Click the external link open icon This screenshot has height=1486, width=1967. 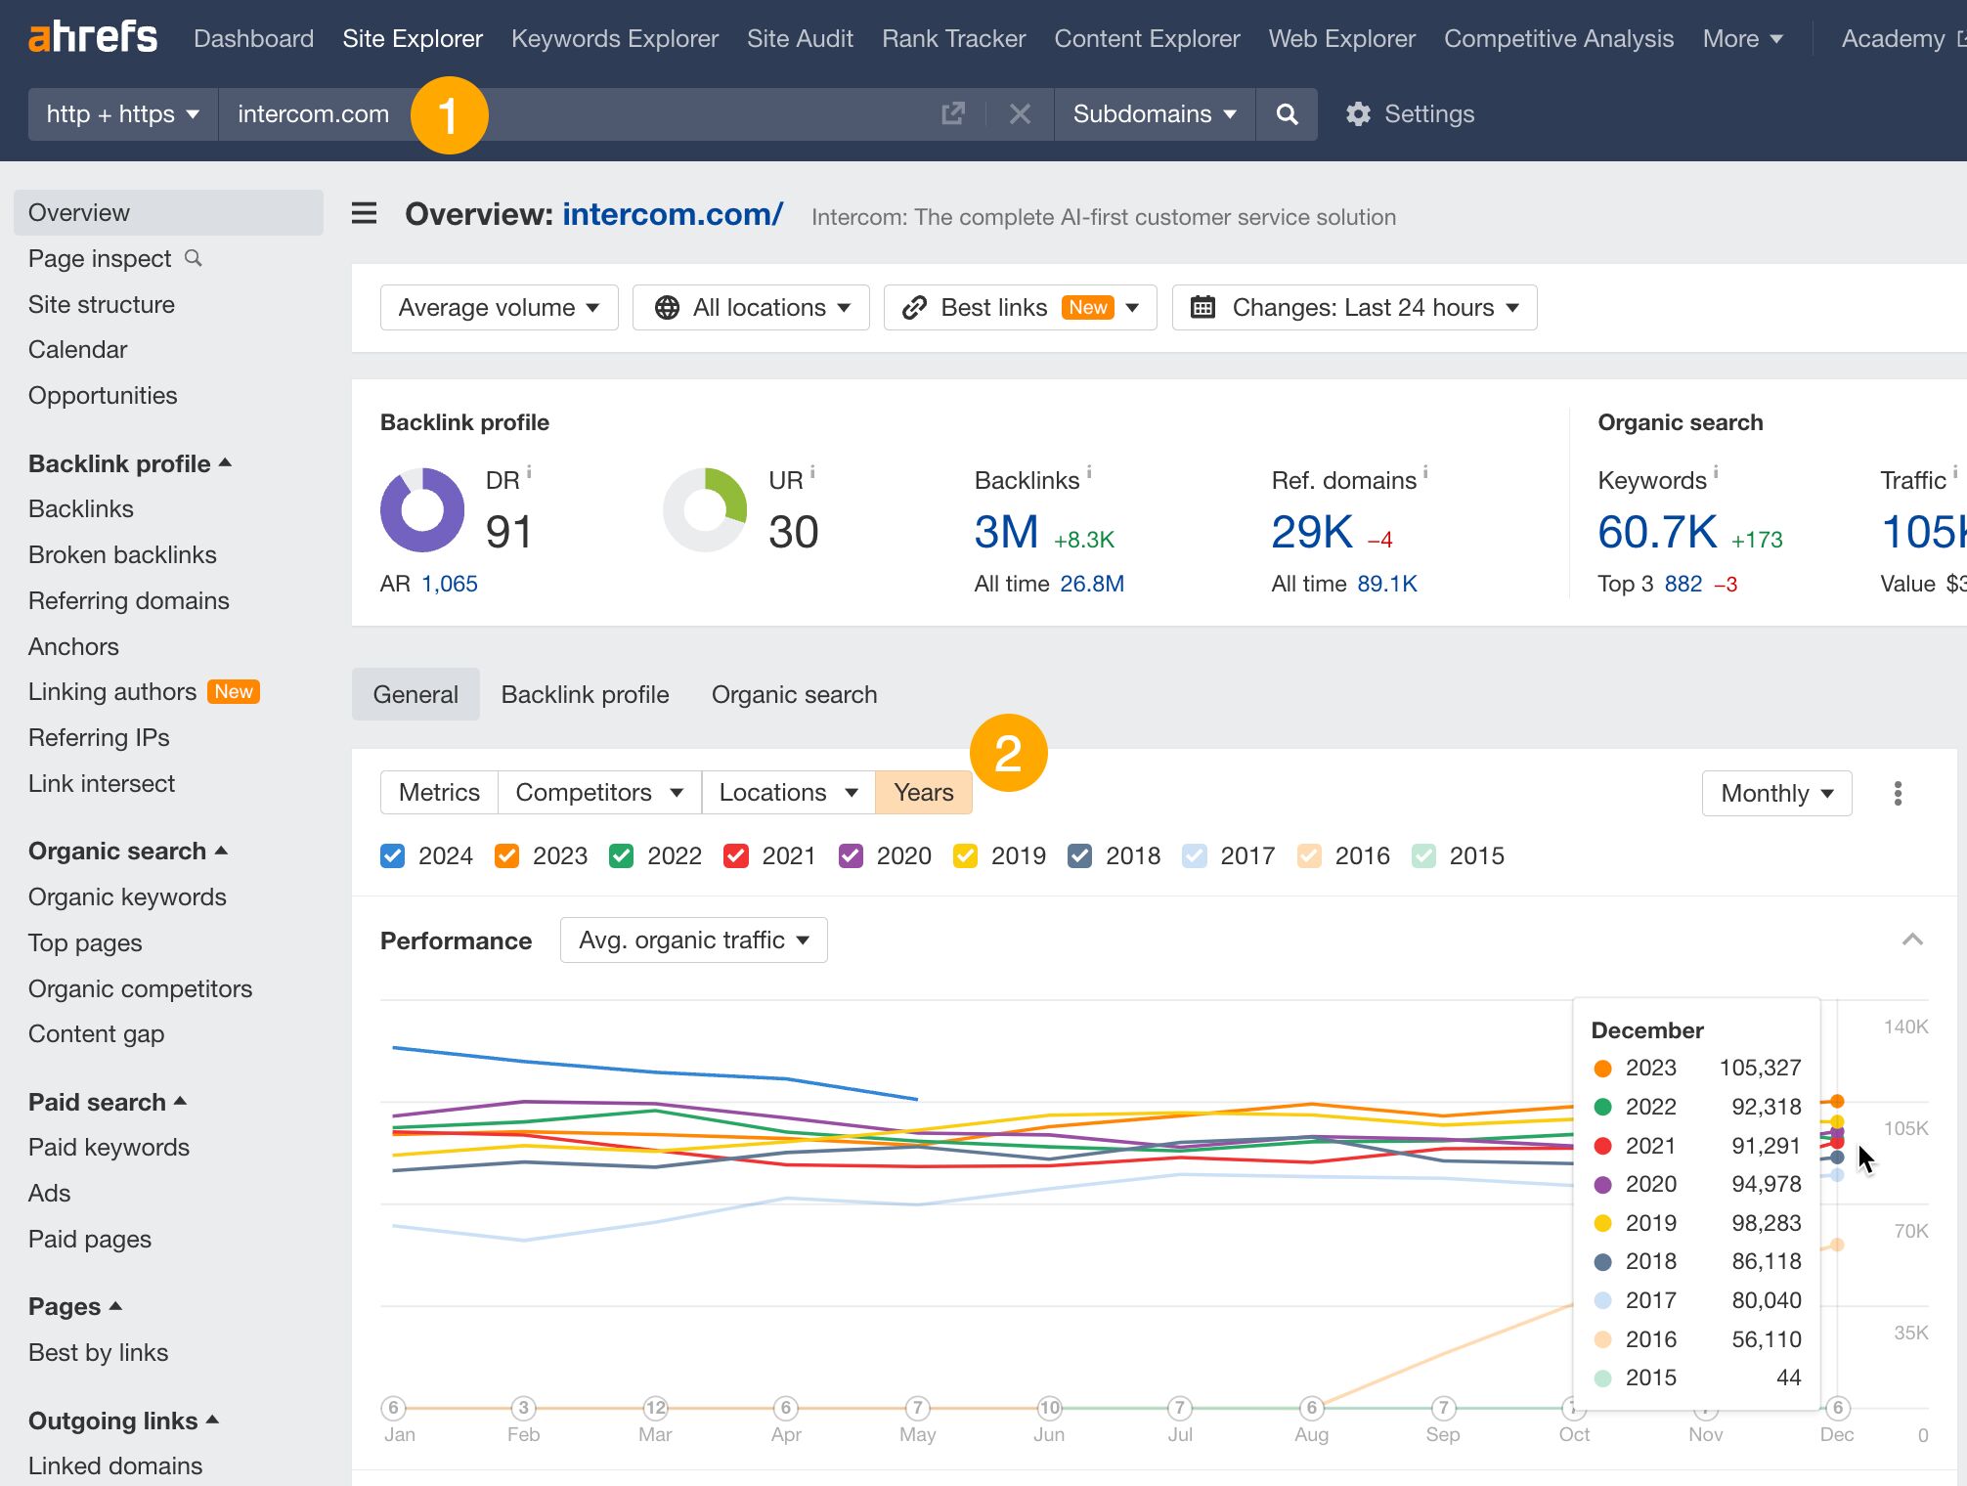click(x=955, y=114)
